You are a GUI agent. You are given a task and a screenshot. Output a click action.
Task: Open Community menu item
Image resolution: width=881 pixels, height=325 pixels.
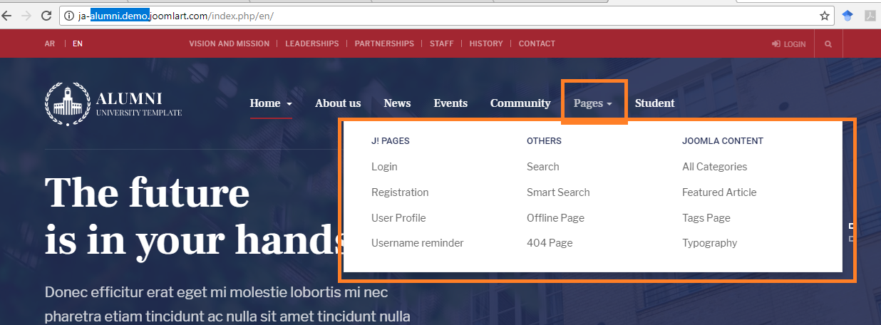(520, 103)
